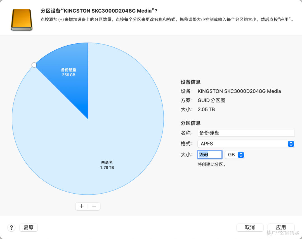The width and height of the screenshot is (302, 239).
Task: Click the plus icon to add a partition
Action: click(x=81, y=206)
